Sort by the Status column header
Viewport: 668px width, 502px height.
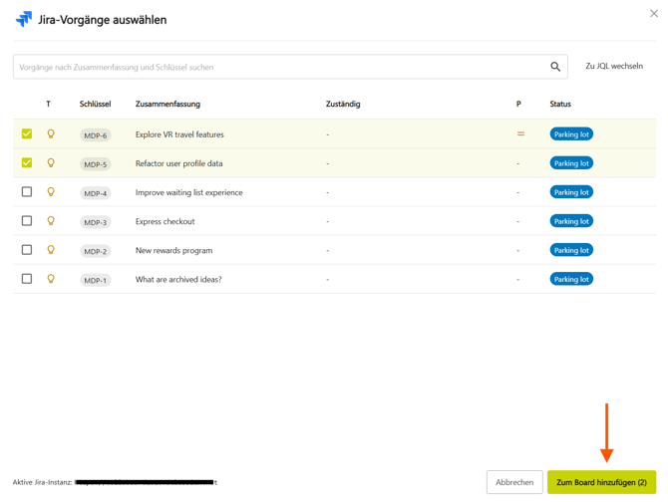[x=560, y=104]
